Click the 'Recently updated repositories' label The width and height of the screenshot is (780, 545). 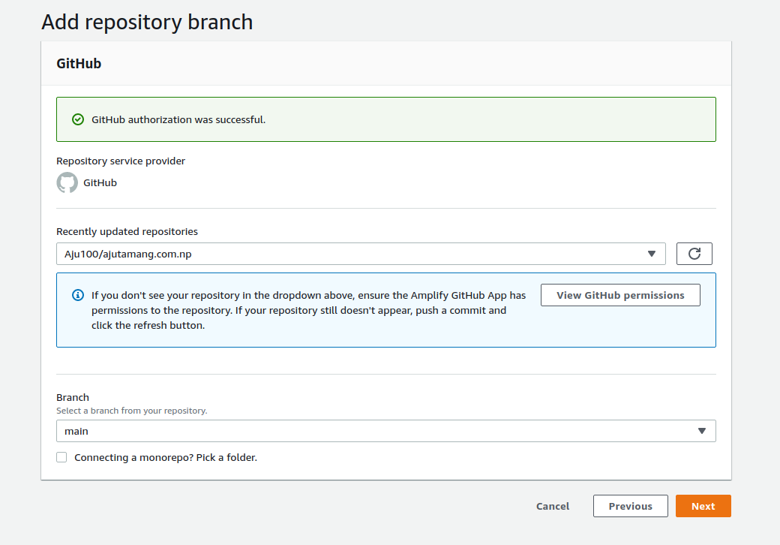click(x=127, y=232)
